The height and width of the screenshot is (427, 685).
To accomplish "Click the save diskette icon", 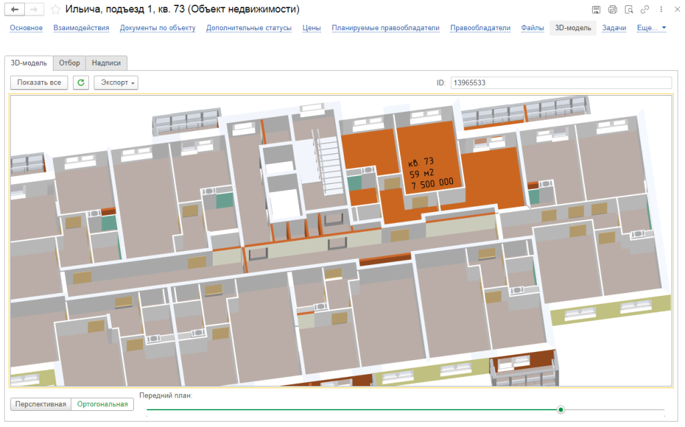I will (596, 9).
